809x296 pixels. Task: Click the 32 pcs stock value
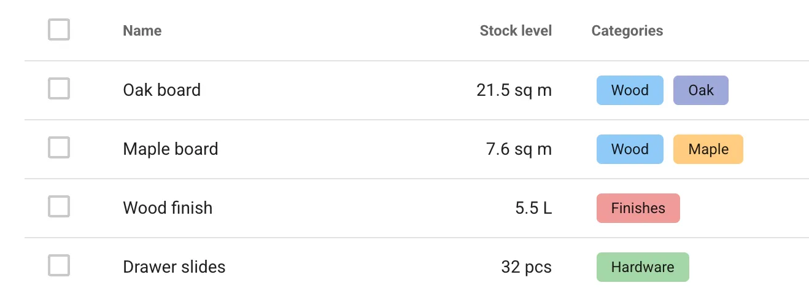tap(527, 267)
